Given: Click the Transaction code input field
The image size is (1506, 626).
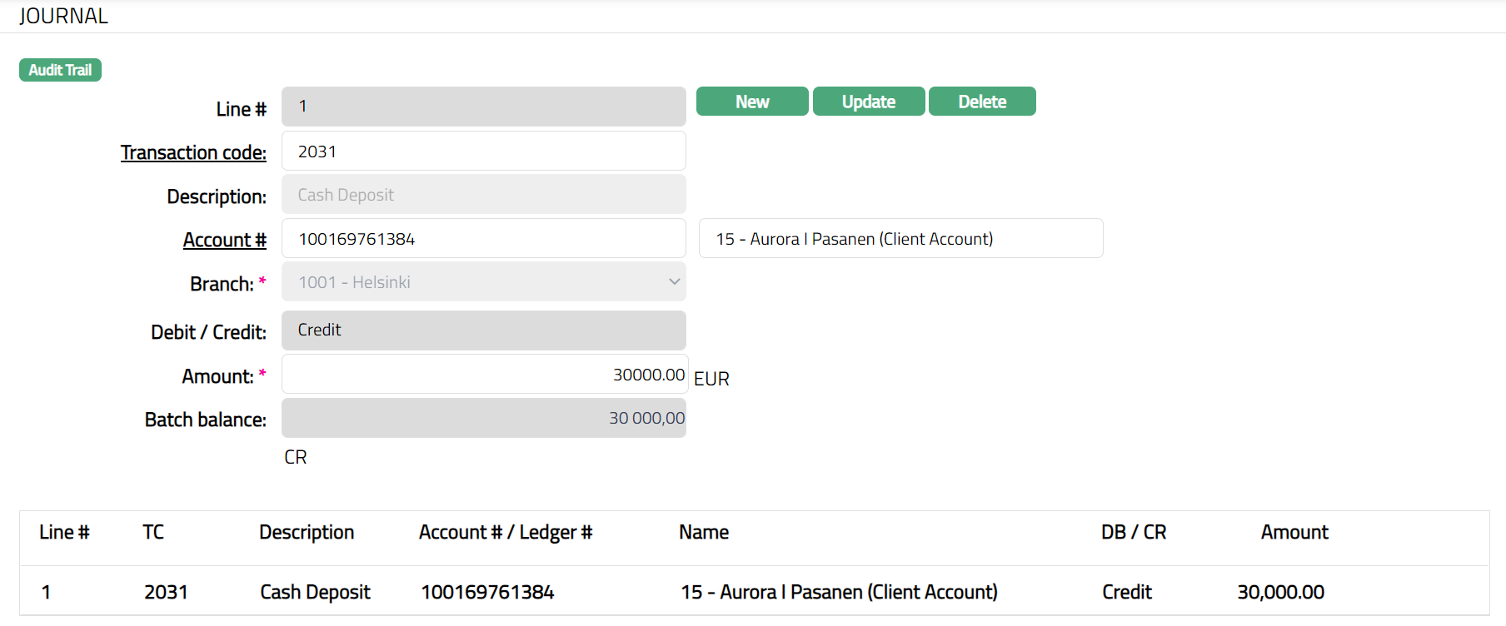Looking at the screenshot, I should pyautogui.click(x=483, y=152).
